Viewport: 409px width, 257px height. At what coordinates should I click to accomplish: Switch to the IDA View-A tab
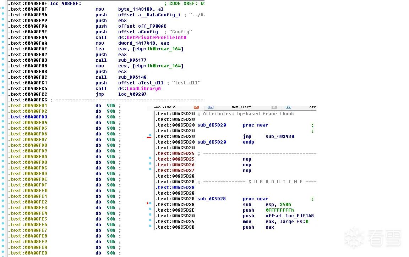click(165, 107)
